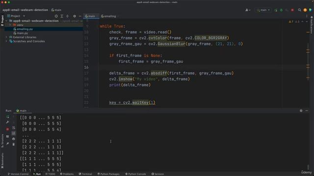Click the Collapse All icon in Project panel
Viewport: 314px width, 176px height.
coord(67,16)
